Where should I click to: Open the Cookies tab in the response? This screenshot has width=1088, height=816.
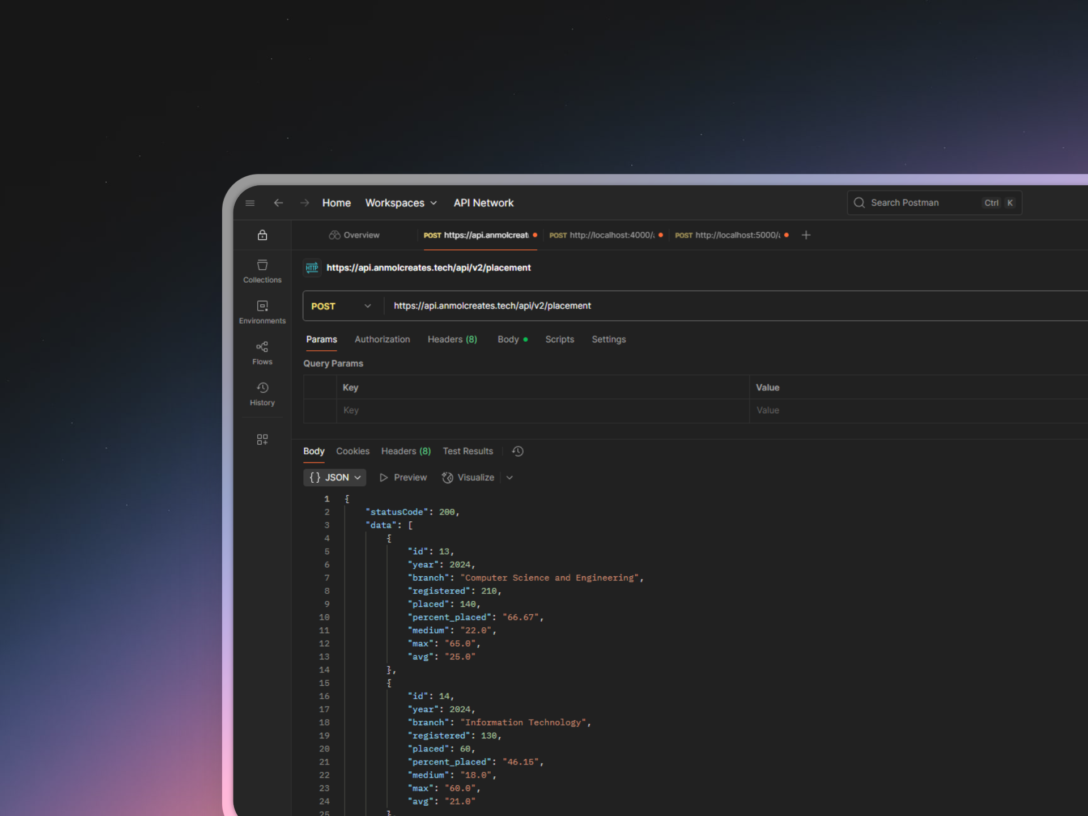click(x=352, y=451)
